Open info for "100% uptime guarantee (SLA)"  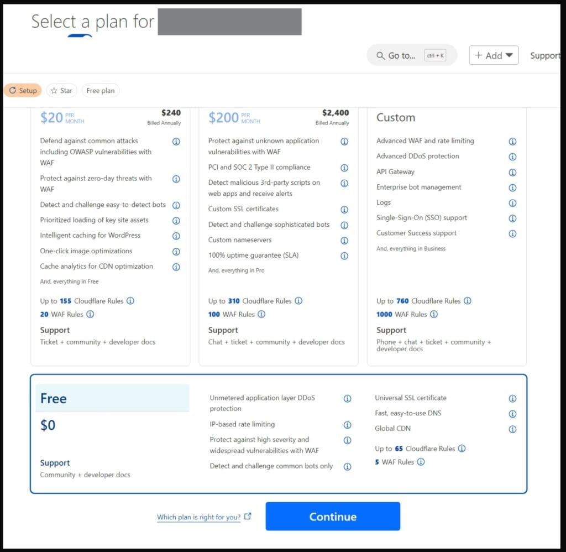[344, 256]
